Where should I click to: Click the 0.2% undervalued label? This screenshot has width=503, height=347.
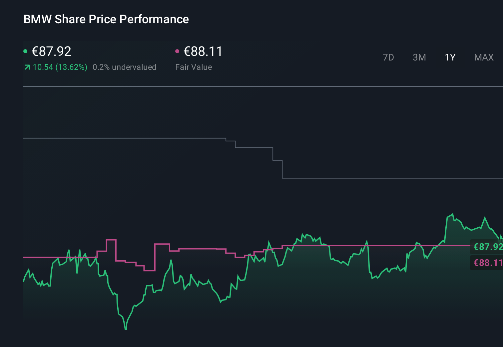[x=124, y=67]
